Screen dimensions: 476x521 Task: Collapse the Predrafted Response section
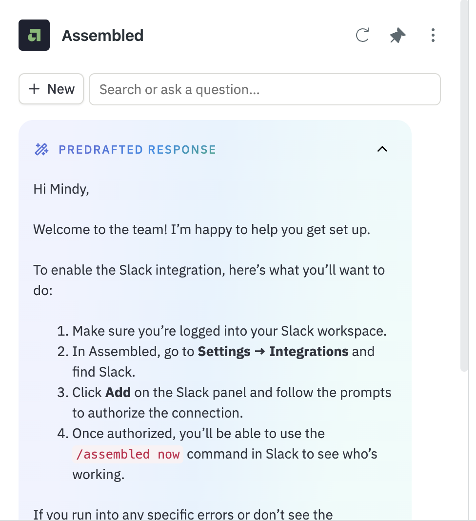[x=382, y=149]
